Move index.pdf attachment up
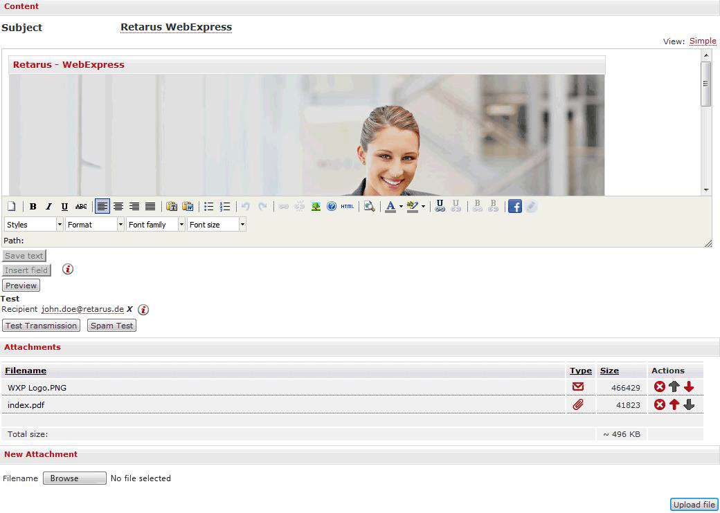Screen dimensions: 720x513 coord(674,405)
